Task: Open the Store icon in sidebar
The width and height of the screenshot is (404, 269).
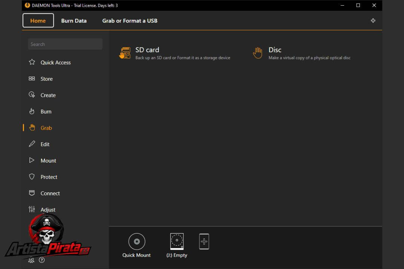Action: point(32,78)
